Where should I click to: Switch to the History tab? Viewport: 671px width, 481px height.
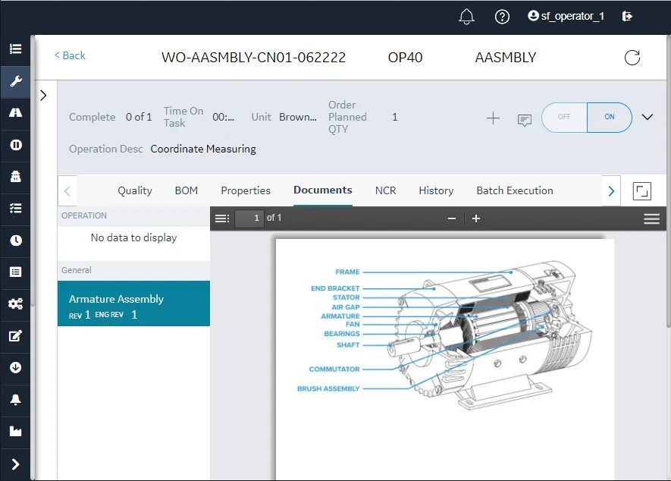(436, 190)
